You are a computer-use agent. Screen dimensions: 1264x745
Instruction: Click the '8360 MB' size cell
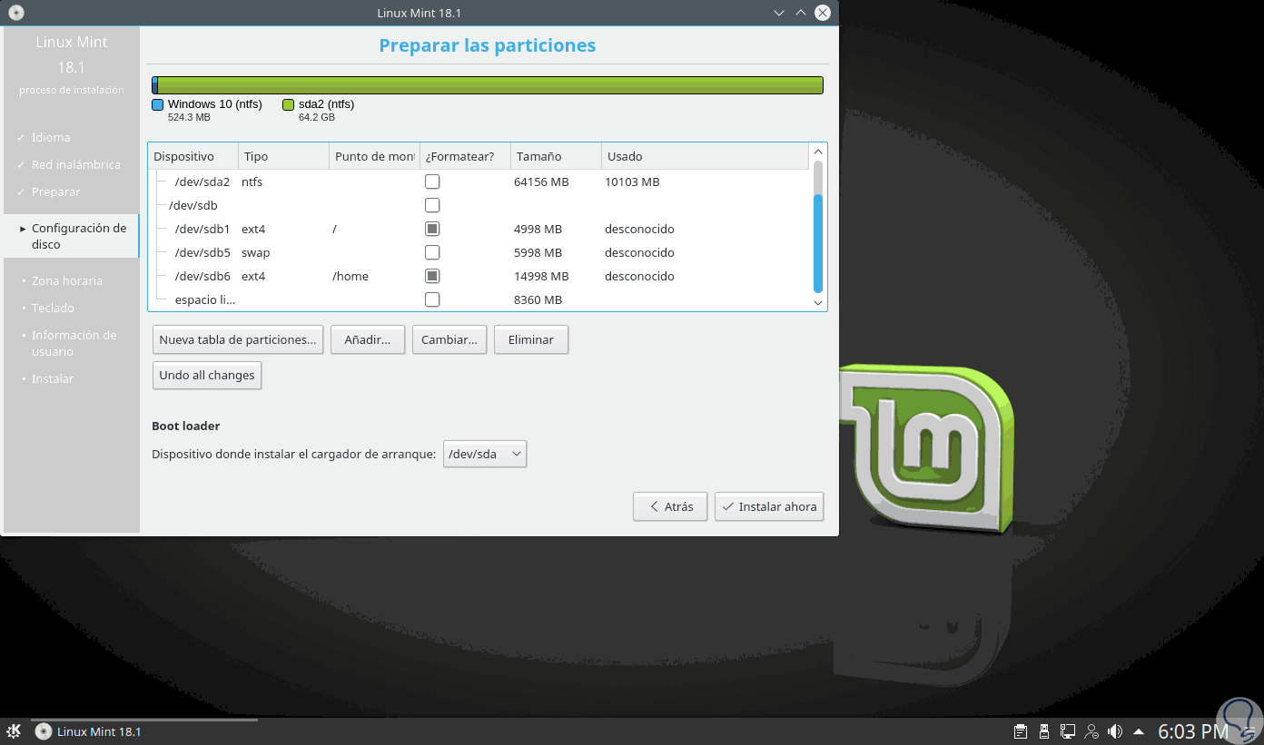pos(538,299)
